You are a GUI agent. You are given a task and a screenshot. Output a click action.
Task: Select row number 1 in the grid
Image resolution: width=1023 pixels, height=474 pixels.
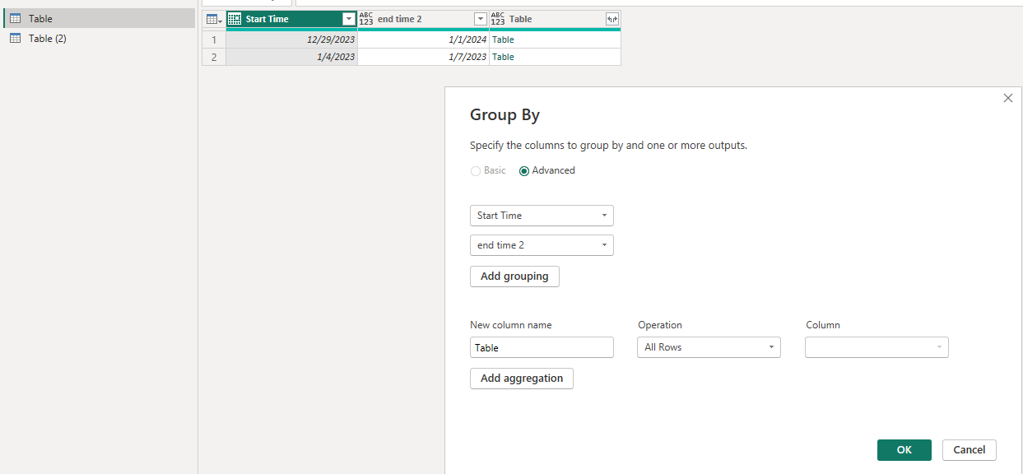[x=214, y=39]
